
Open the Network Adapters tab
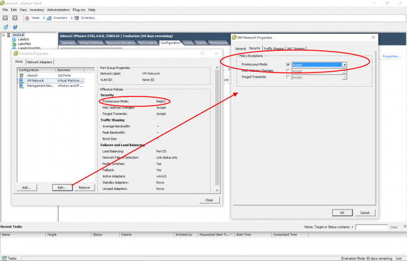click(39, 62)
